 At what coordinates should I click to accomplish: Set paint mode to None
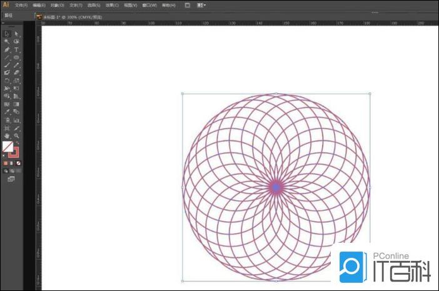[x=18, y=163]
